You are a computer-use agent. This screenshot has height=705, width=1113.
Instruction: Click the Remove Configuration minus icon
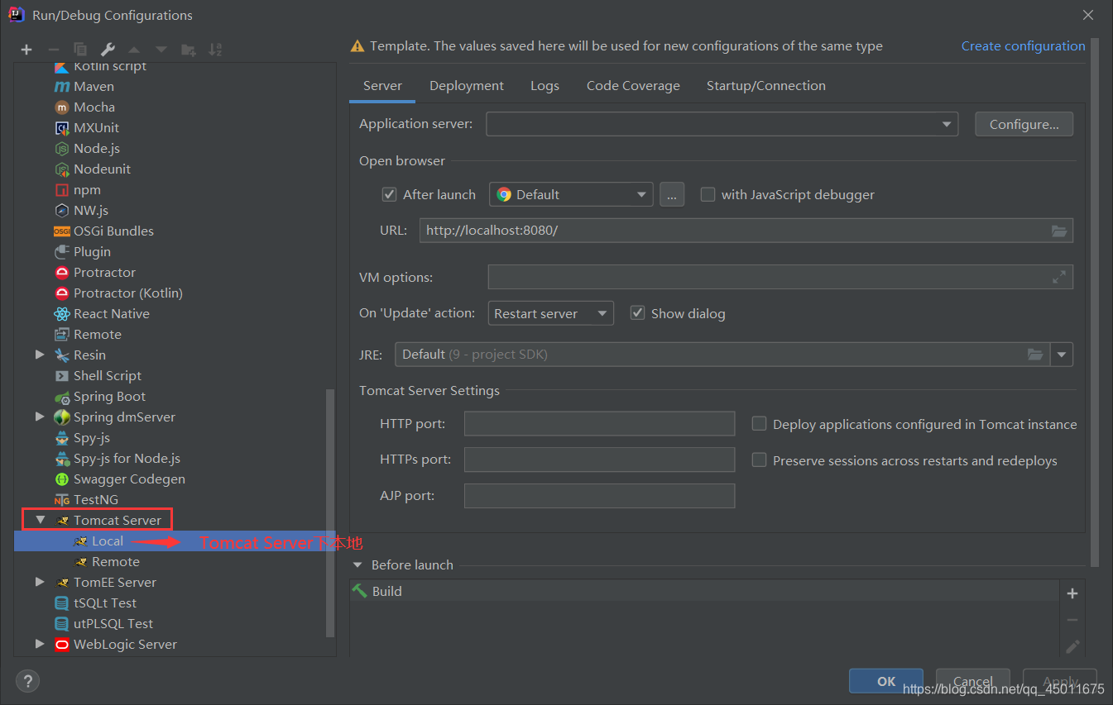pyautogui.click(x=53, y=50)
